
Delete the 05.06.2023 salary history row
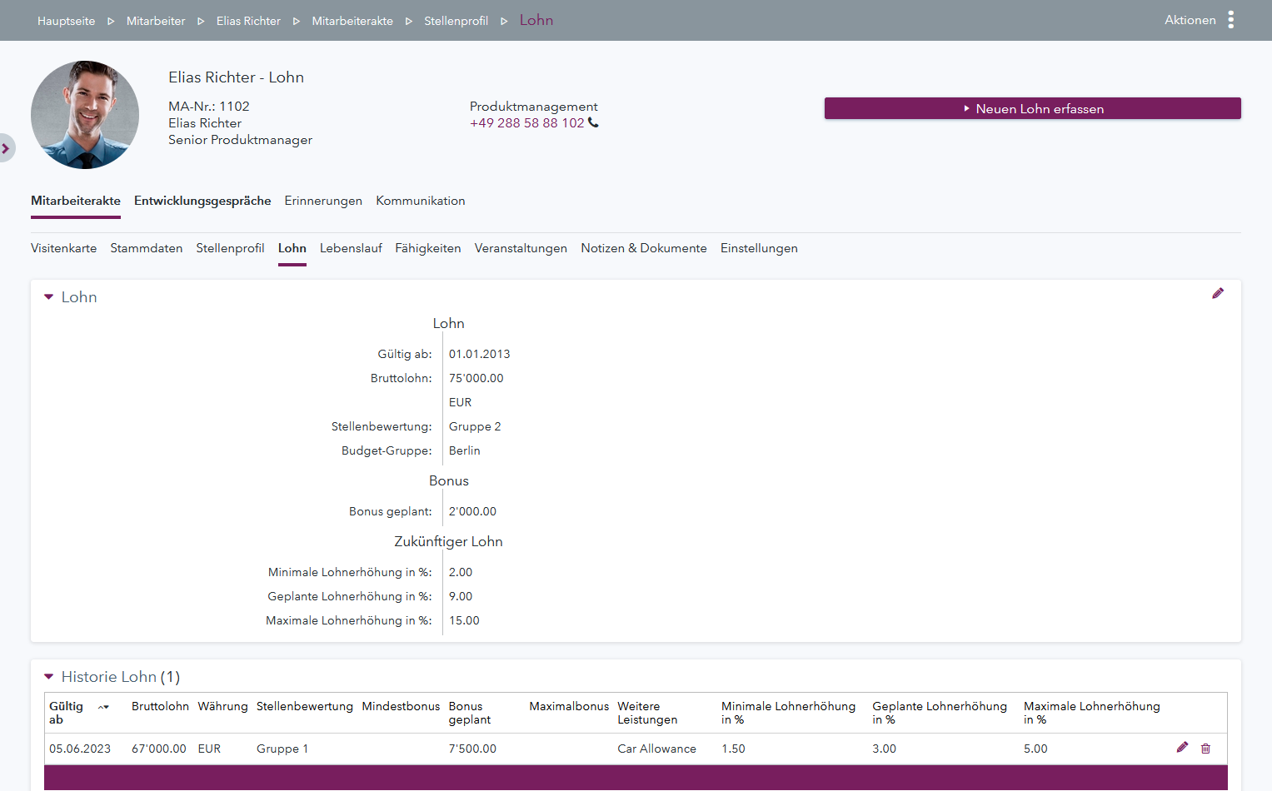click(1205, 749)
